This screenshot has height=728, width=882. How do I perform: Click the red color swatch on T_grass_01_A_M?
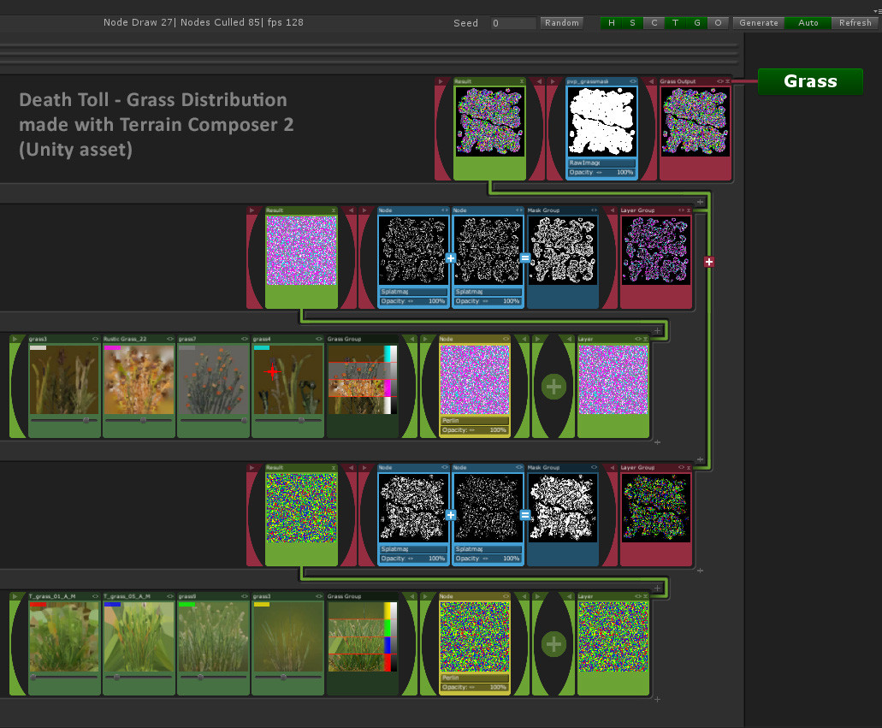tap(38, 605)
